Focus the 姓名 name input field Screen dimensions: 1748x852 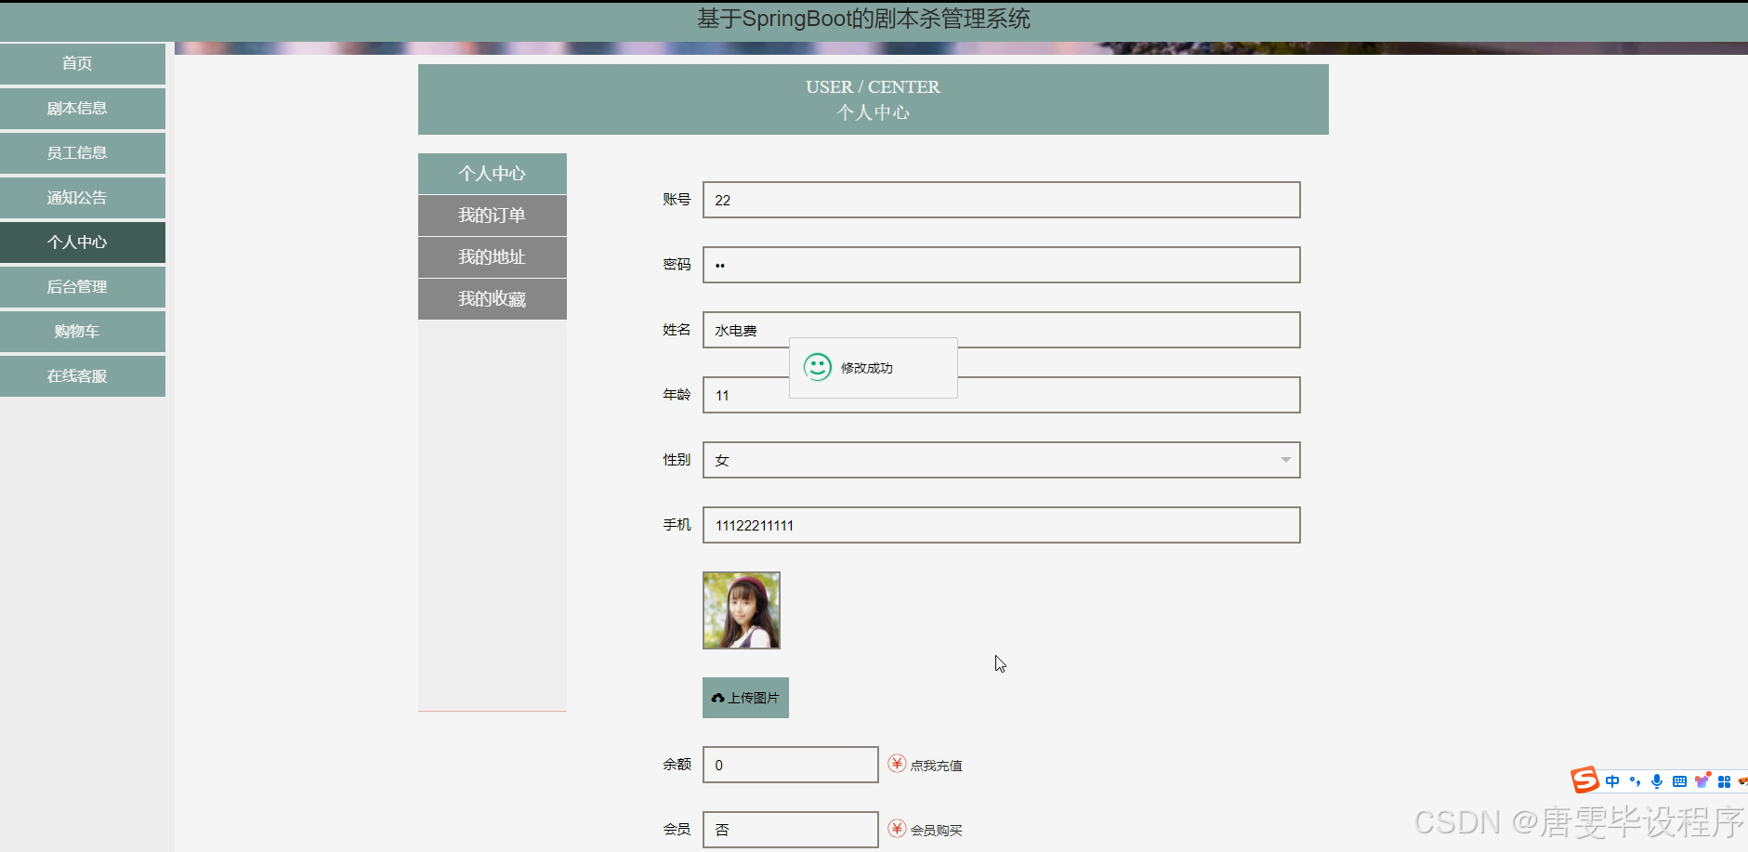point(1001,330)
